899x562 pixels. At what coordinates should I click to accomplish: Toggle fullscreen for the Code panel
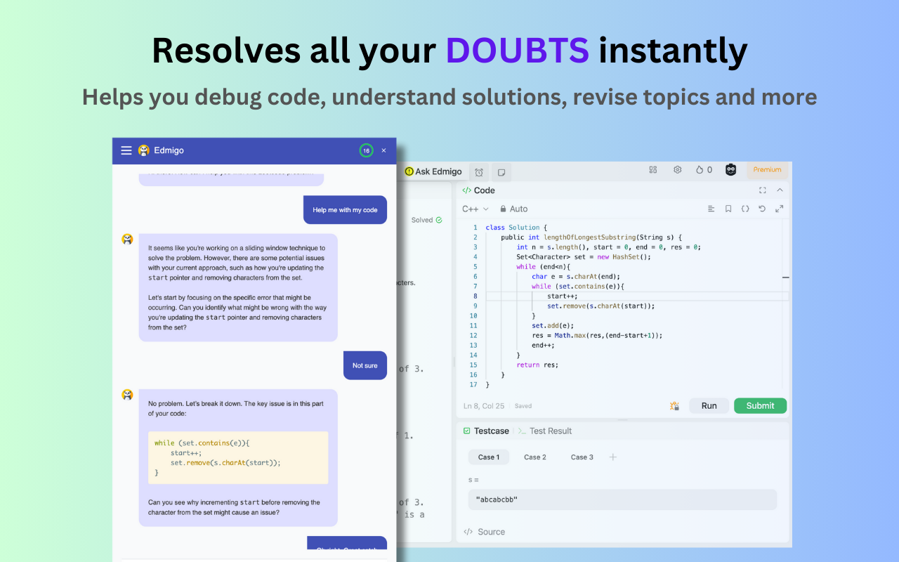[763, 190]
